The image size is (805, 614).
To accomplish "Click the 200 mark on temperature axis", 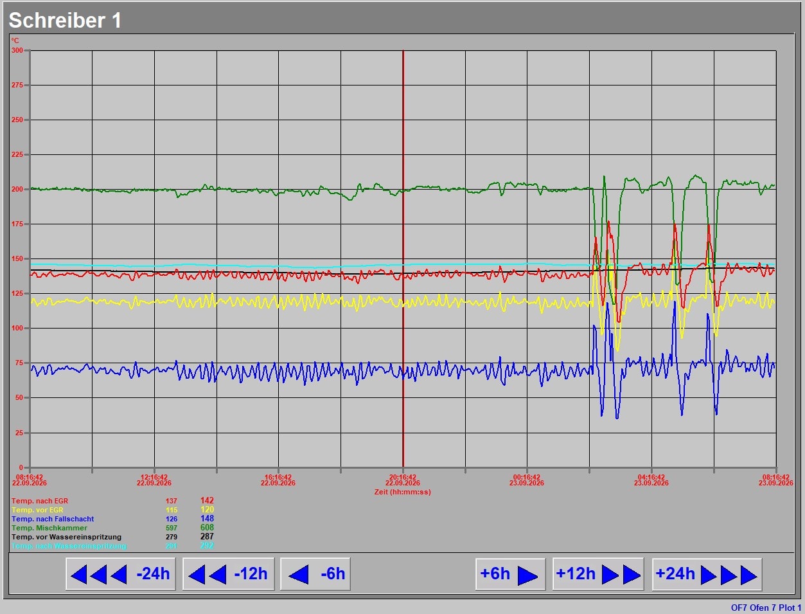I will click(x=17, y=189).
